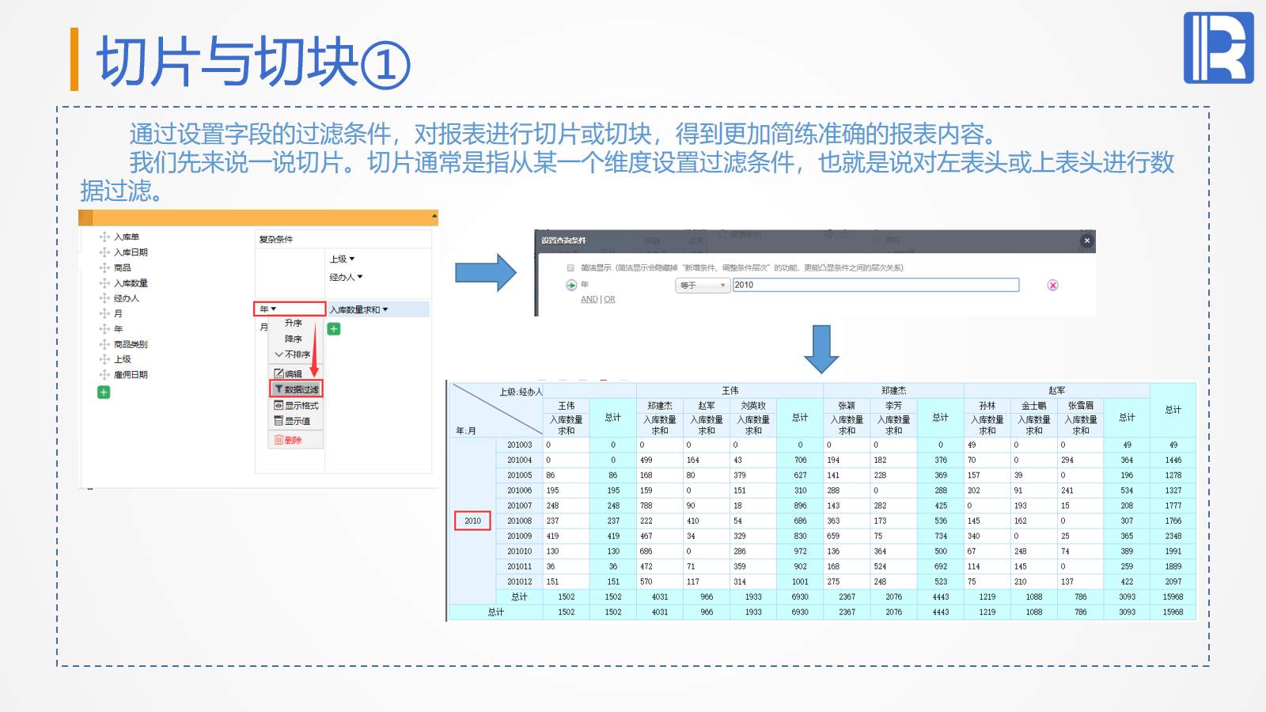Click the 刘英玫 column header
This screenshot has height=712, width=1266.
pos(753,406)
